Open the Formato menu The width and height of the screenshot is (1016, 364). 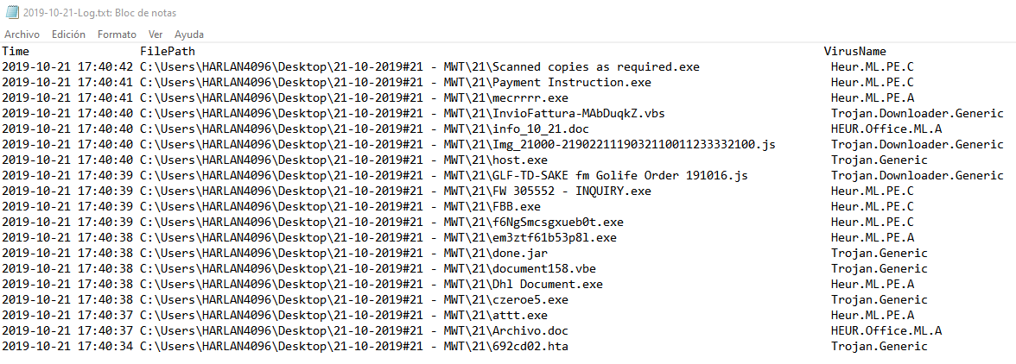[117, 35]
